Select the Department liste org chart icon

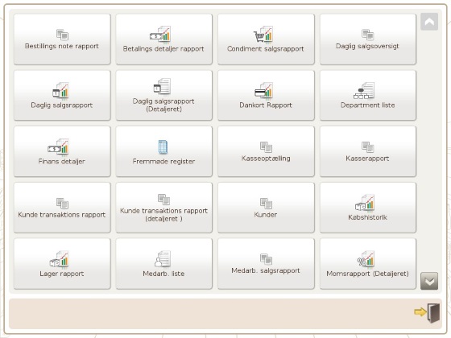click(x=364, y=90)
